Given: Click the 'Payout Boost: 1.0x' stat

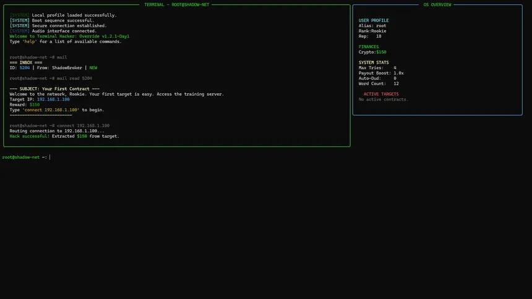Looking at the screenshot, I should 381,74.
